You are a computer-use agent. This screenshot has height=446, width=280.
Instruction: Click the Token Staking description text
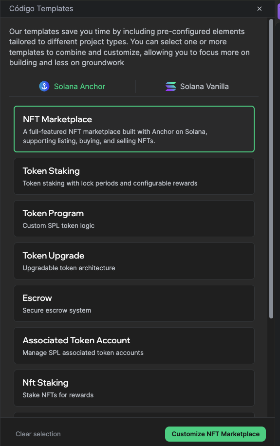(x=110, y=183)
